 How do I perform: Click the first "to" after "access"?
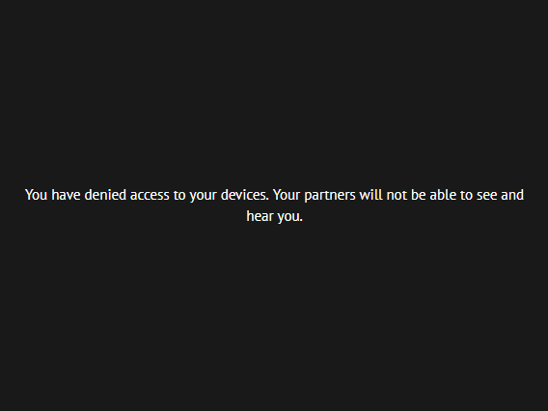coord(179,195)
